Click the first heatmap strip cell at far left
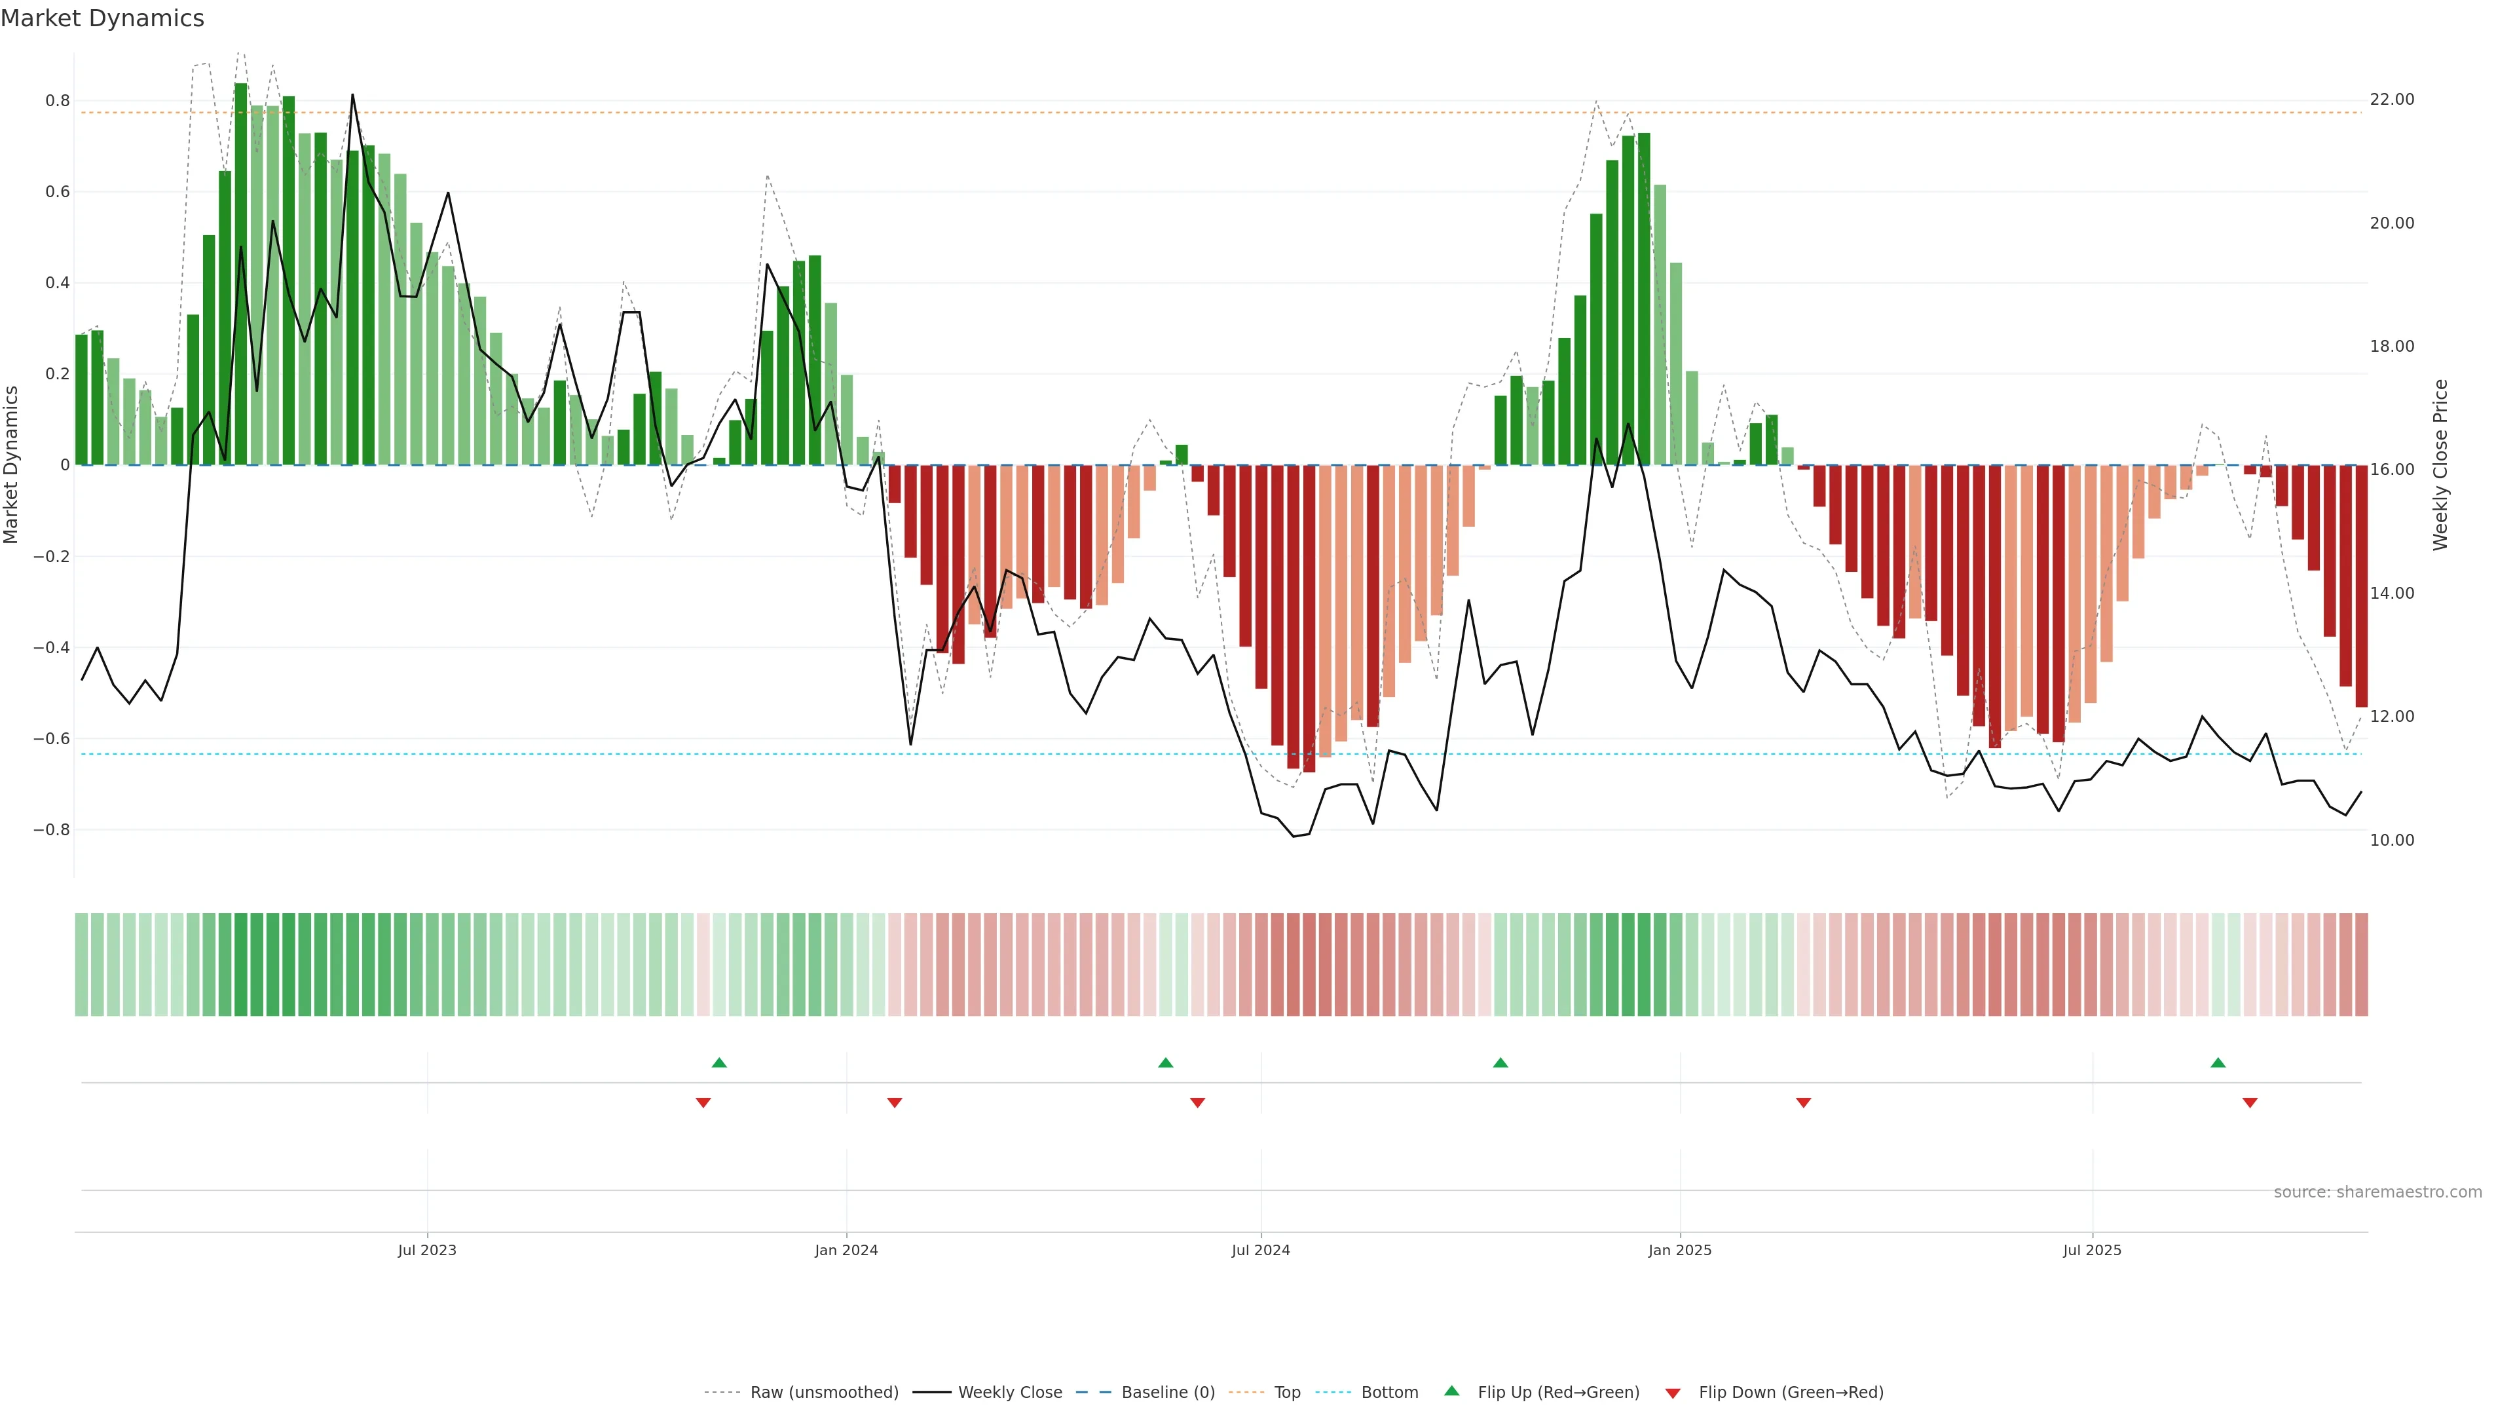This screenshot has height=1415, width=2515. pos(82,965)
